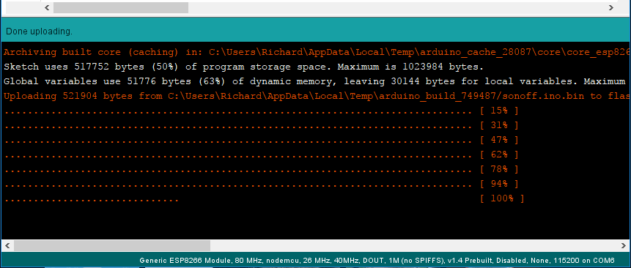Select the 'Archiving built core' console line
The width and height of the screenshot is (631, 268).
[x=317, y=52]
